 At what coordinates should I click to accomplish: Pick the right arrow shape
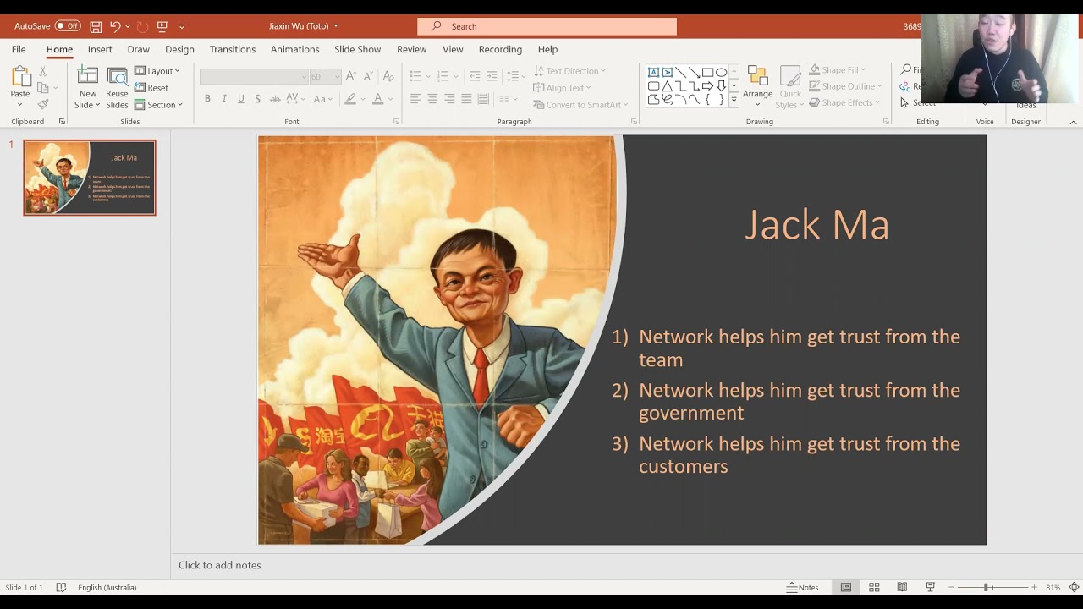707,85
